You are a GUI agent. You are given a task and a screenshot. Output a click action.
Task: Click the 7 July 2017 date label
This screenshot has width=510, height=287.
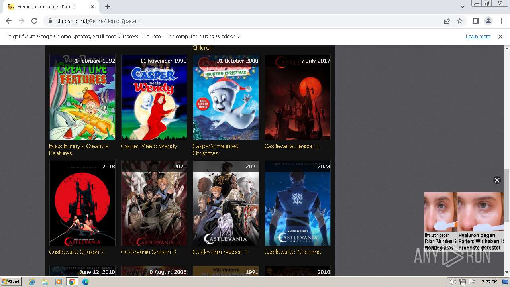point(316,61)
